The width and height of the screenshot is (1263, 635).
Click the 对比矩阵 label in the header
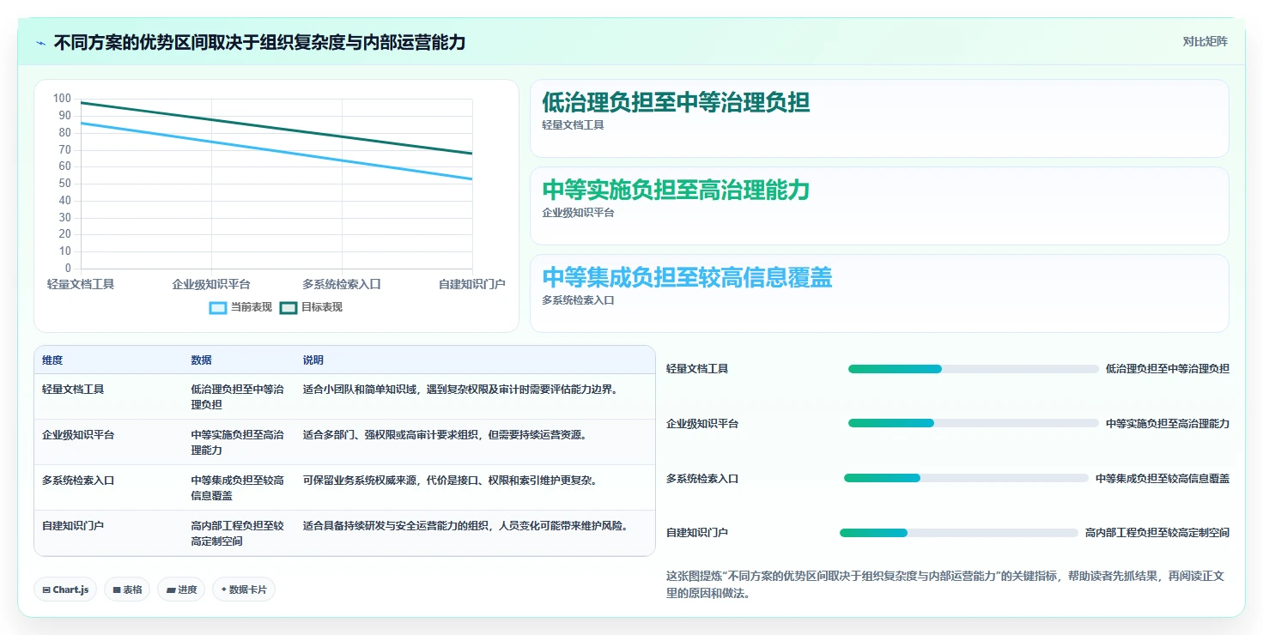click(x=1205, y=41)
